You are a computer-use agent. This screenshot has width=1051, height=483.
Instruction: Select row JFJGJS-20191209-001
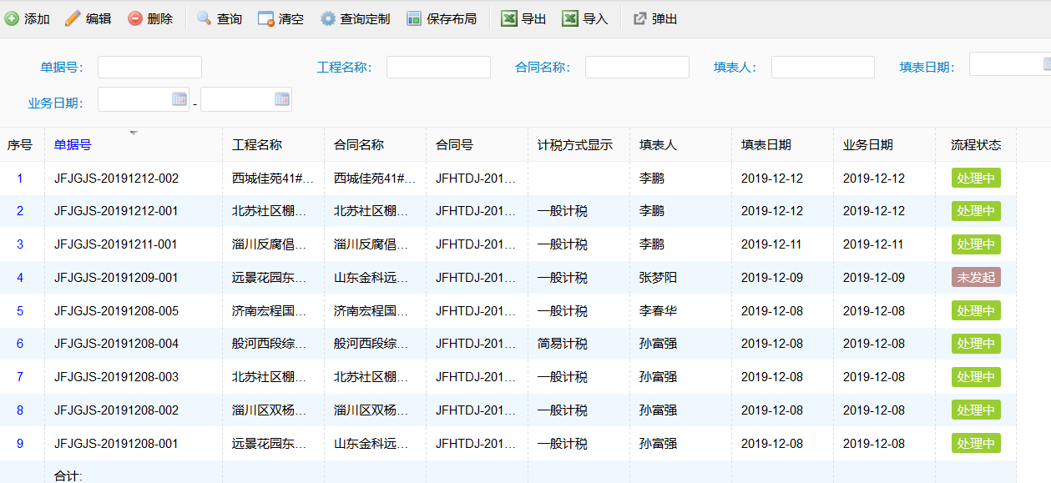click(x=508, y=278)
